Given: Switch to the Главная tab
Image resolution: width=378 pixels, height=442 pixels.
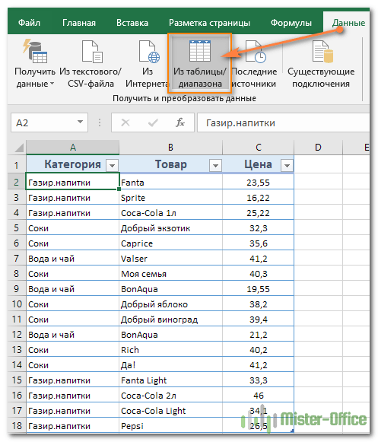Looking at the screenshot, I should click(x=79, y=23).
